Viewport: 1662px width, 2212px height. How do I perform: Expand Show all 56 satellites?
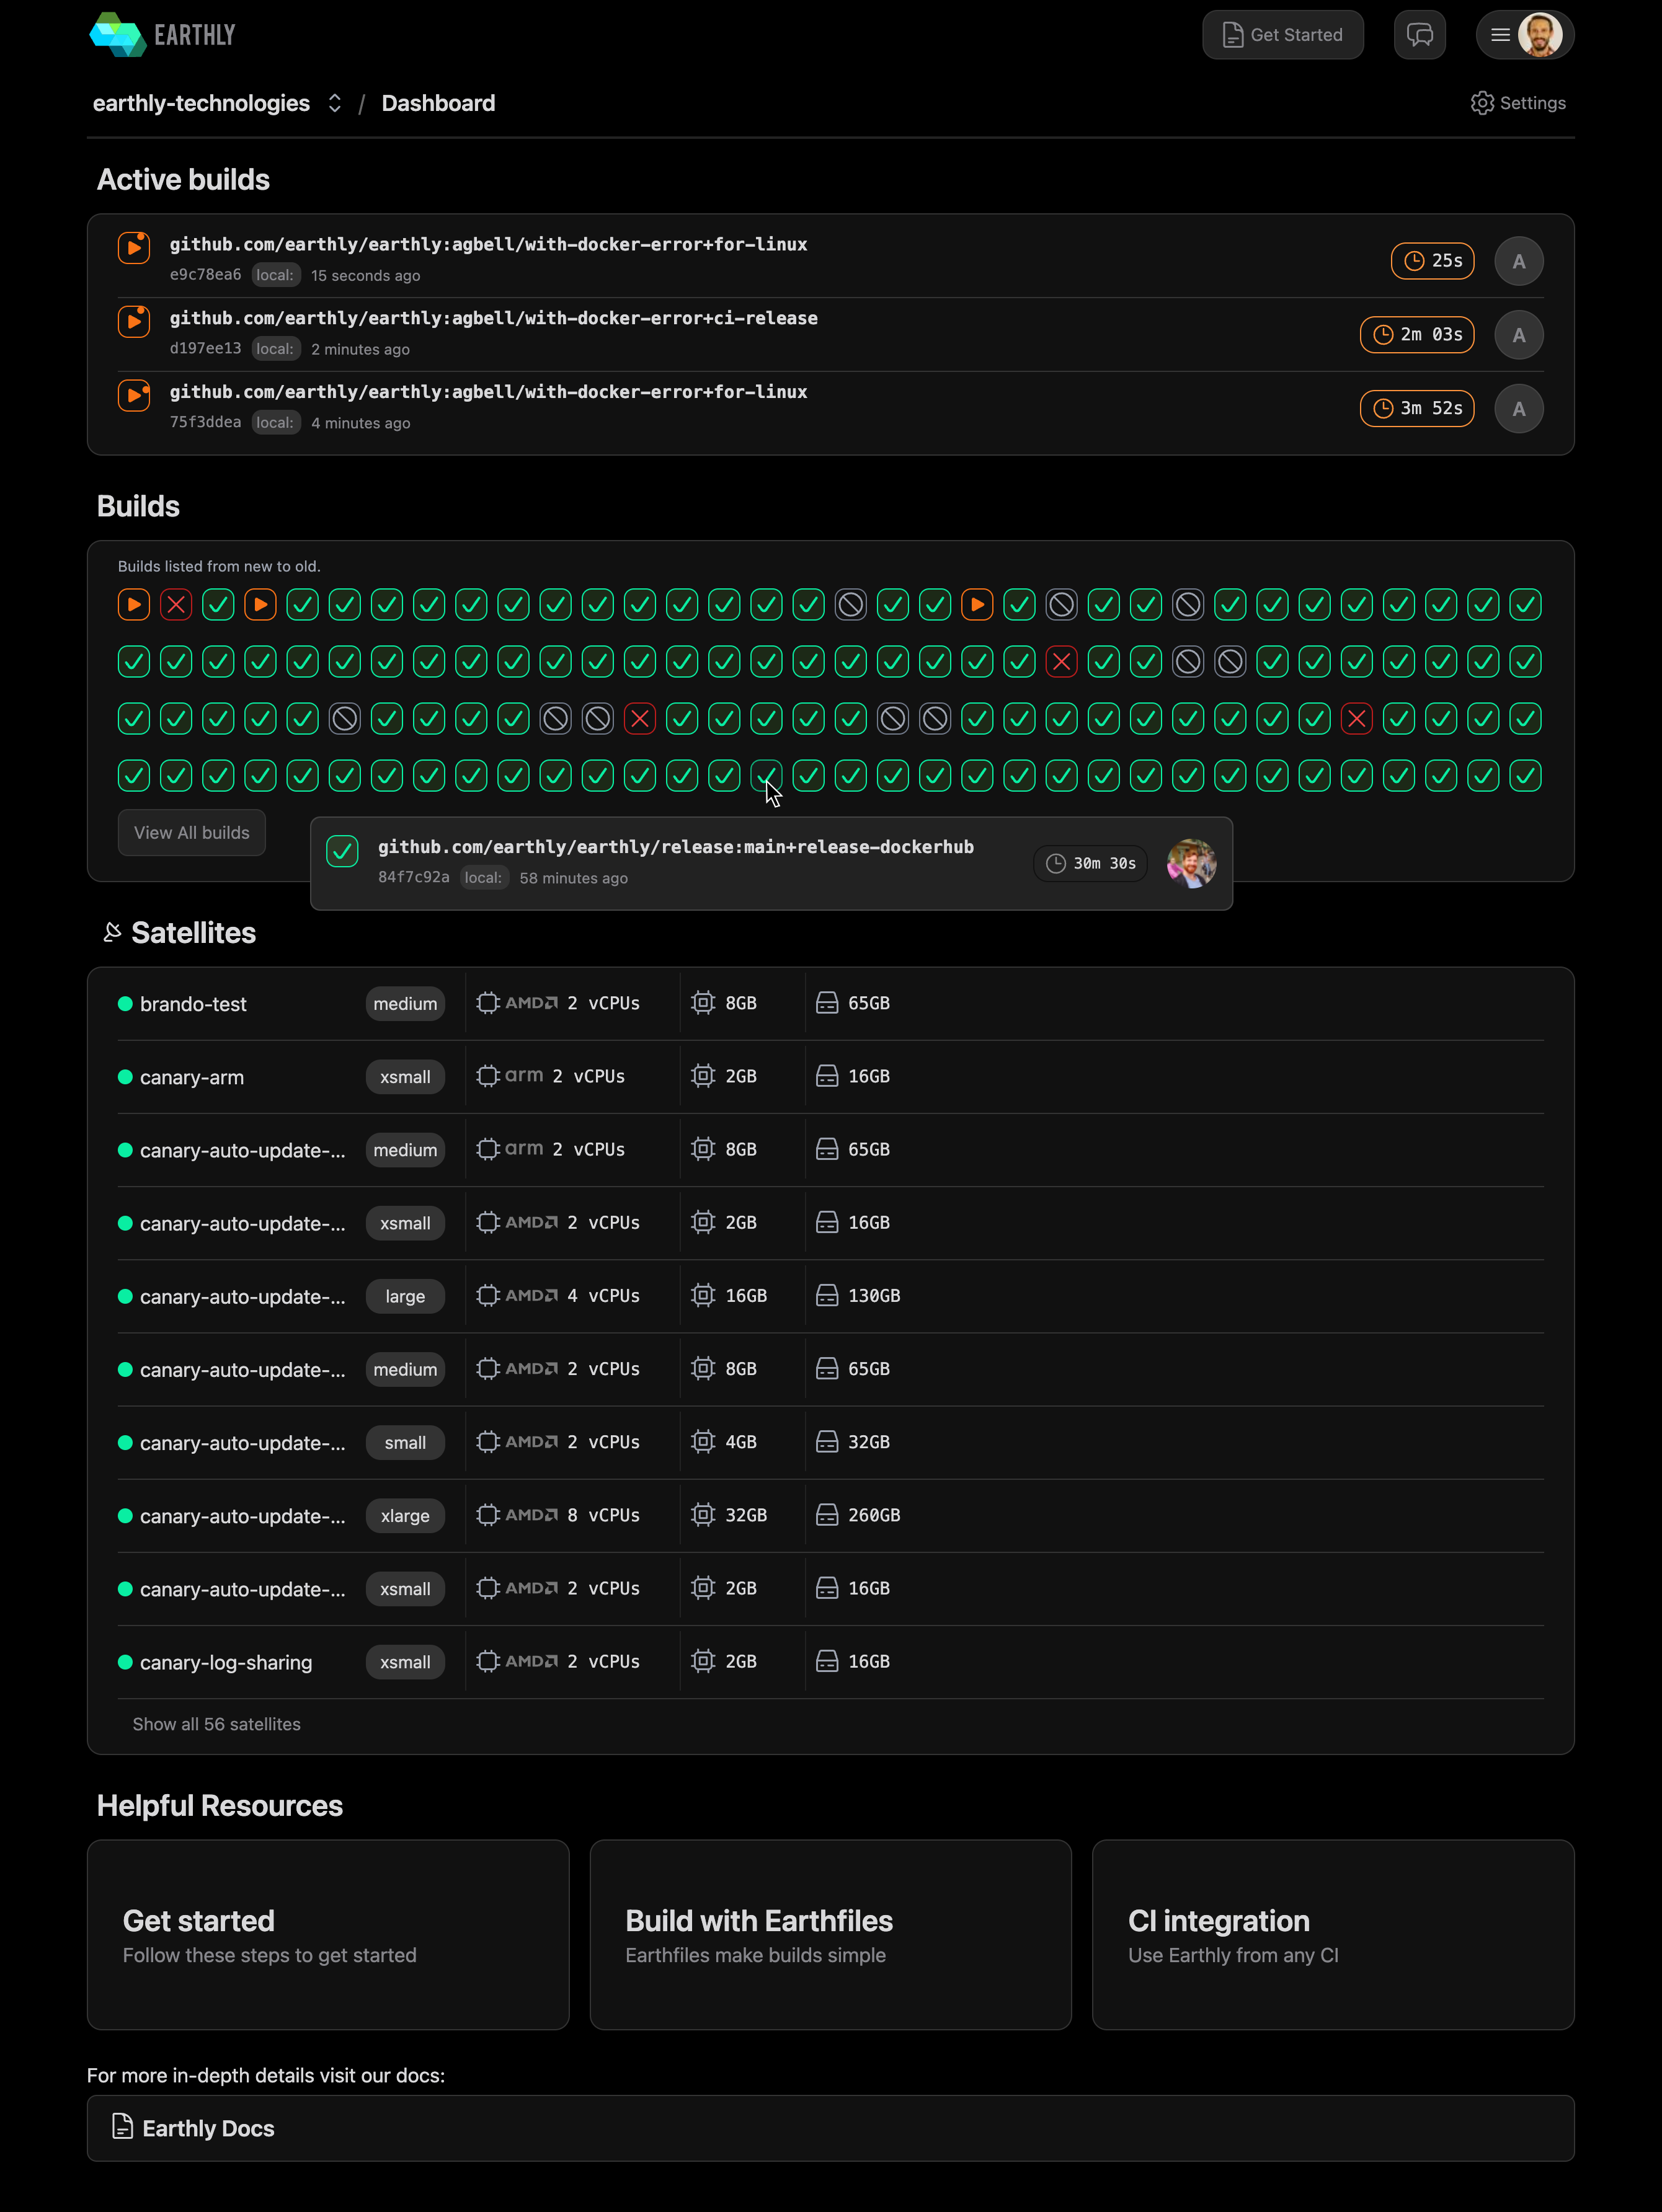tap(216, 1724)
